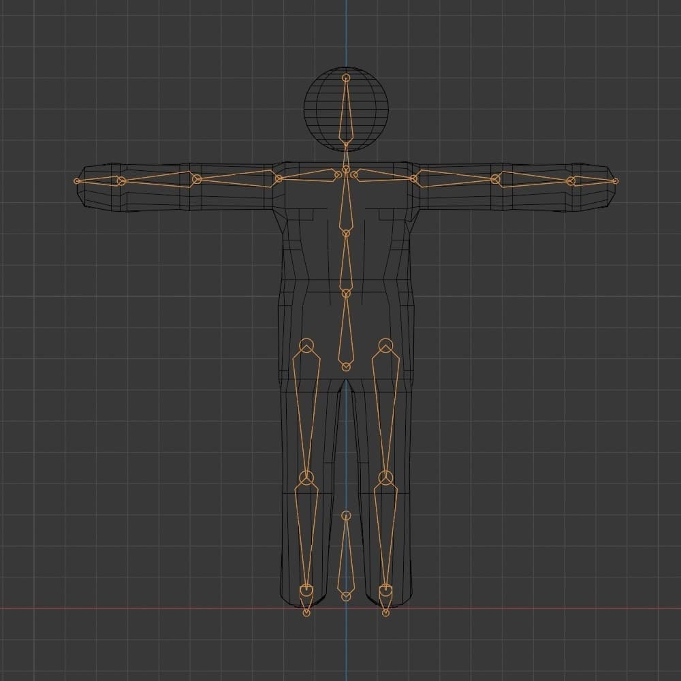Select the upper chest spine bone below the neck
This screenshot has height=681, width=681.
346,204
